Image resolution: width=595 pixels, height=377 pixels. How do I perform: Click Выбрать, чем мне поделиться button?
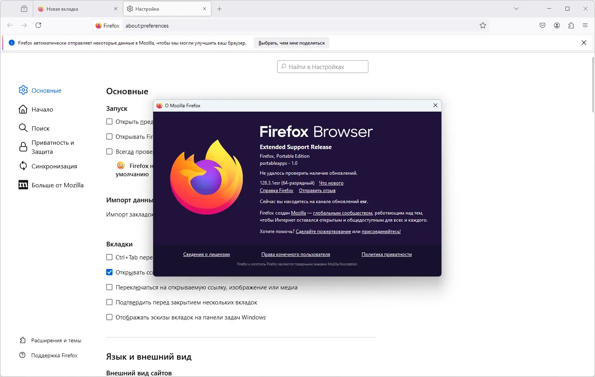point(291,42)
